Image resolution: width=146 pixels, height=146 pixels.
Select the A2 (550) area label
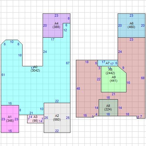coord(57,118)
